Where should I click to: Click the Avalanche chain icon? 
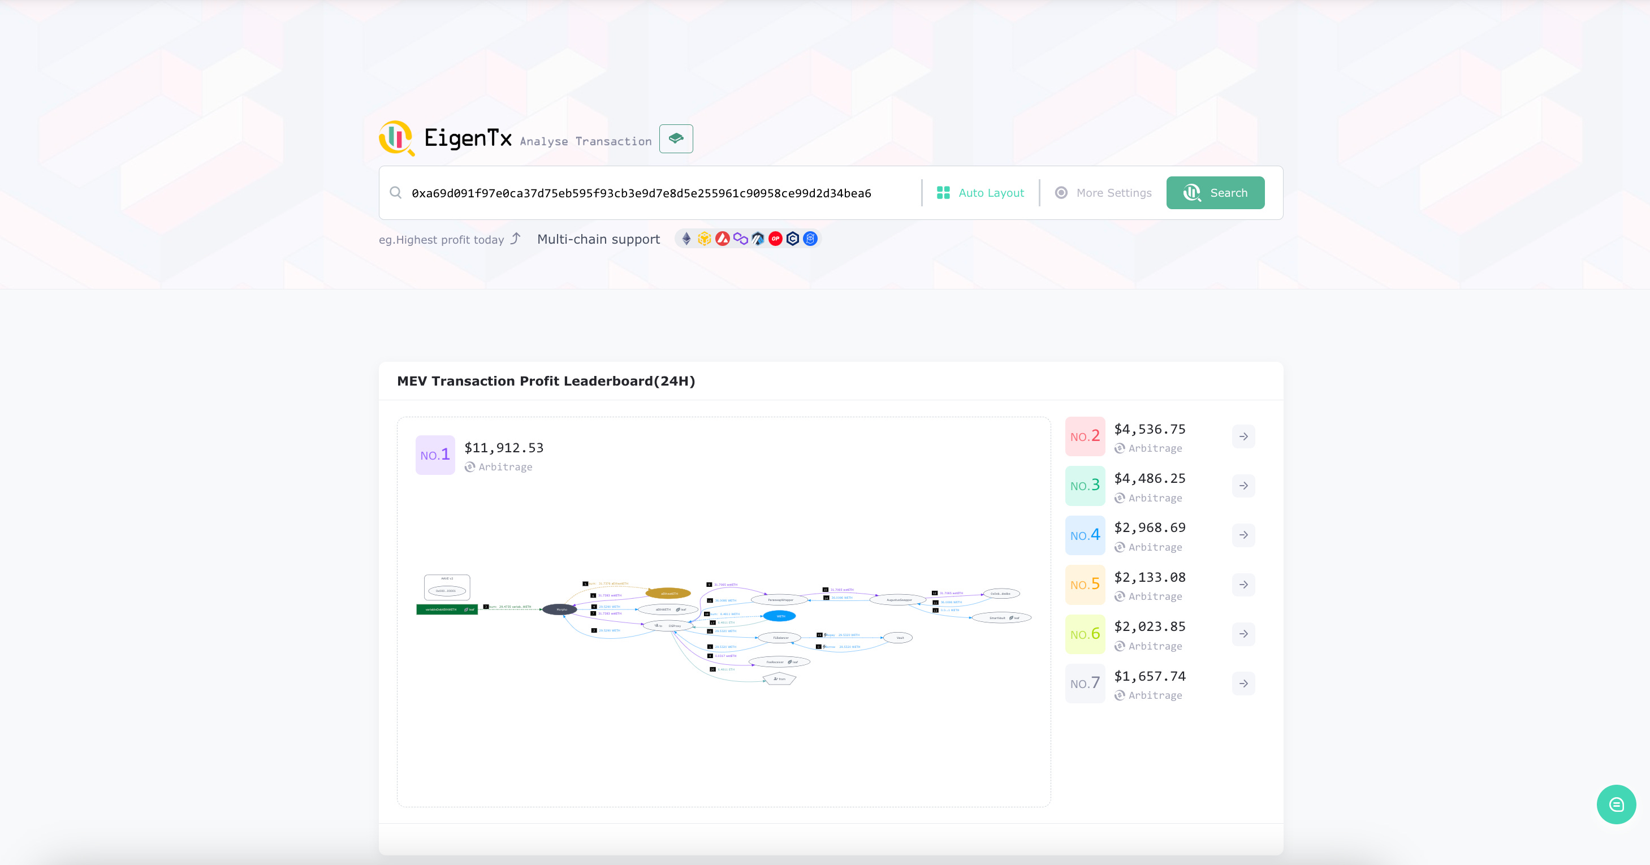tap(723, 239)
